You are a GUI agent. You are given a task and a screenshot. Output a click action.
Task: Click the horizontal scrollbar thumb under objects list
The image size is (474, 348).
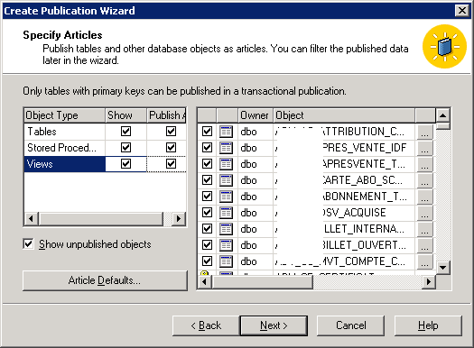point(263,282)
